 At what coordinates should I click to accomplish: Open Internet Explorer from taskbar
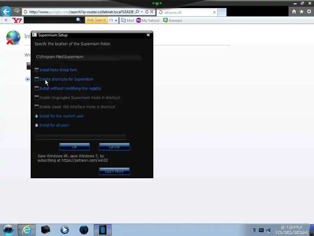27,230
